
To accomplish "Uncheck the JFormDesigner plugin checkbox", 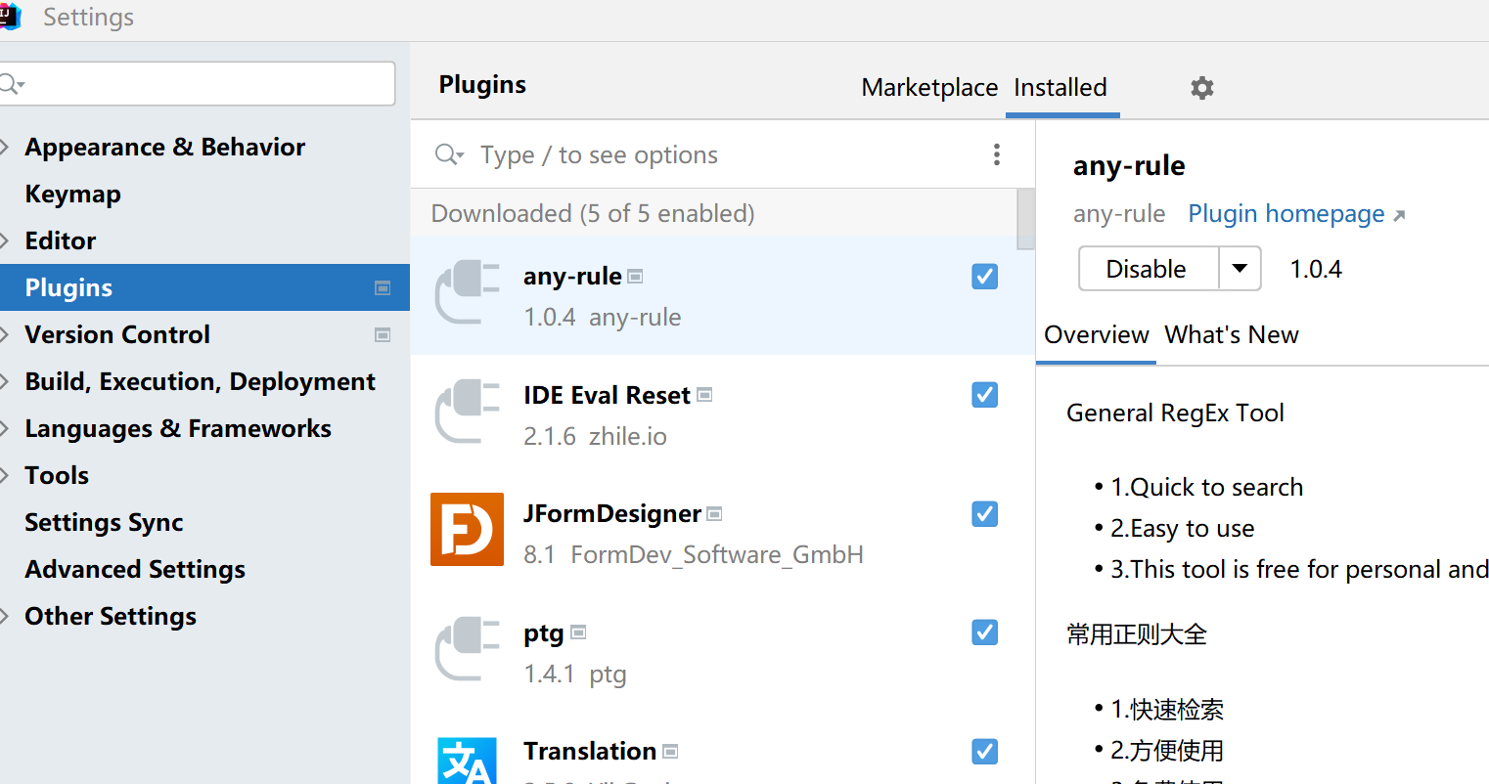I will click(x=985, y=513).
